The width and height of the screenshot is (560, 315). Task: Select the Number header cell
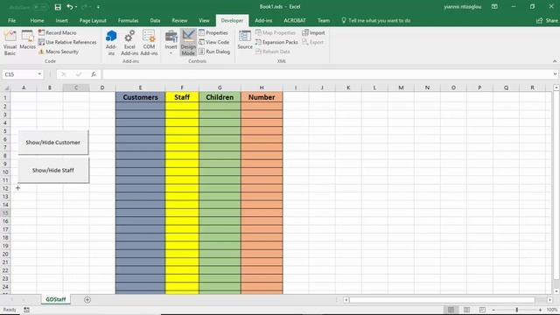[262, 97]
